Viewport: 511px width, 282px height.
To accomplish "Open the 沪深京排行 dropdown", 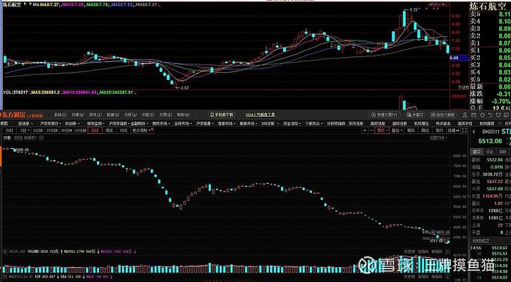I will [51, 124].
